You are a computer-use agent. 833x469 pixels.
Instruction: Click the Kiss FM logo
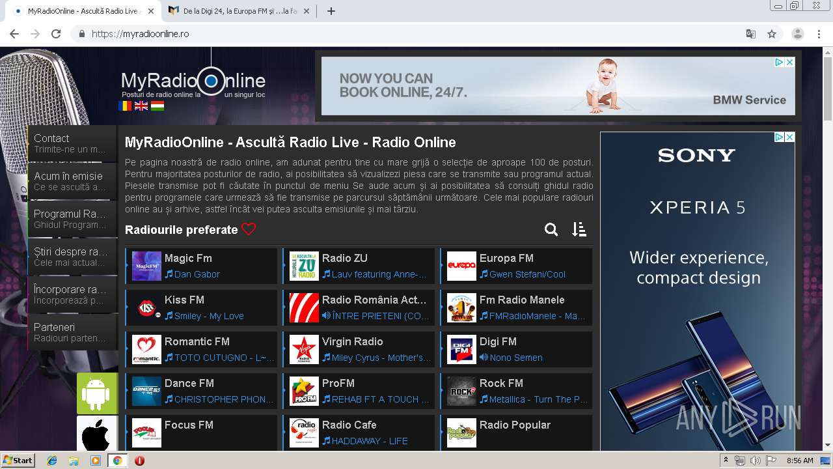(x=146, y=308)
